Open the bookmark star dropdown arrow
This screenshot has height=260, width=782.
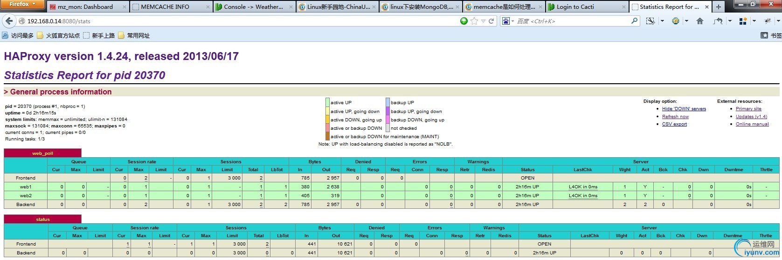coord(483,21)
